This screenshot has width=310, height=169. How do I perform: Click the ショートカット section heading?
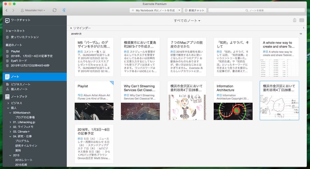15,31
